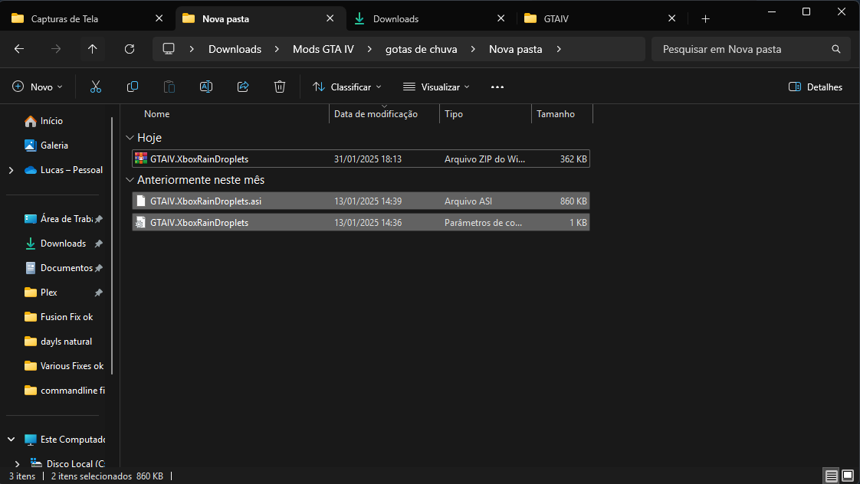Click the search magnifier icon
This screenshot has width=860, height=484.
pos(836,49)
